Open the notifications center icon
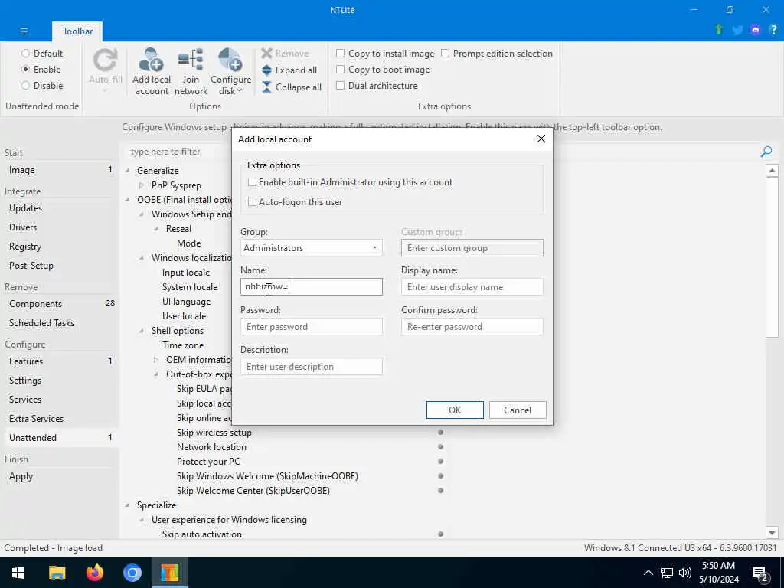The width and height of the screenshot is (784, 588). (x=760, y=573)
